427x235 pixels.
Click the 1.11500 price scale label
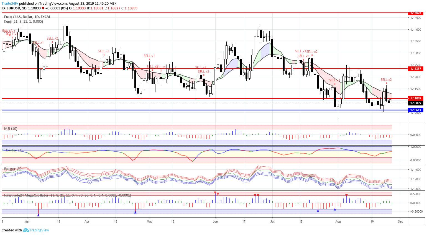click(416, 89)
